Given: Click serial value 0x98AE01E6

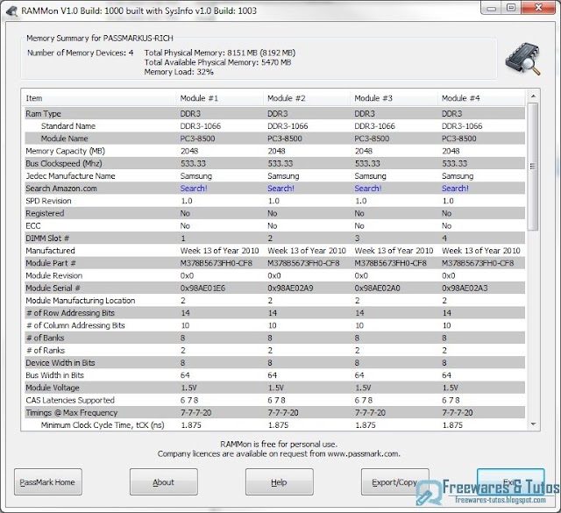Looking at the screenshot, I should click(202, 289).
